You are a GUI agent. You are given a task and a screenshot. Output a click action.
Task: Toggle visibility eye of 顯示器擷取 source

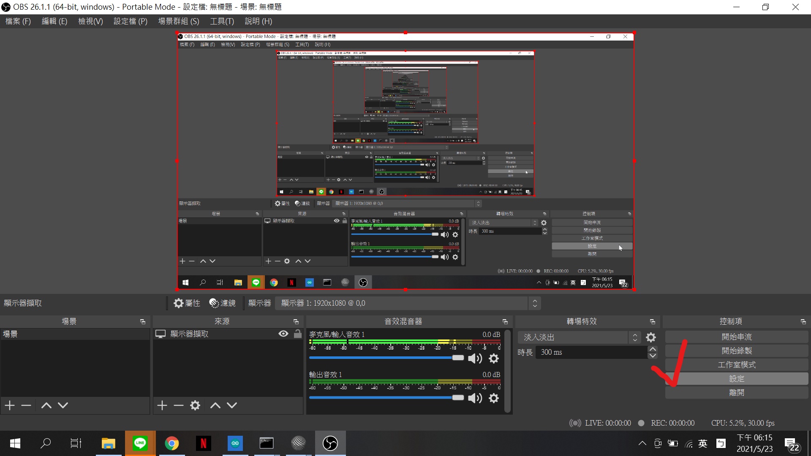tap(283, 334)
